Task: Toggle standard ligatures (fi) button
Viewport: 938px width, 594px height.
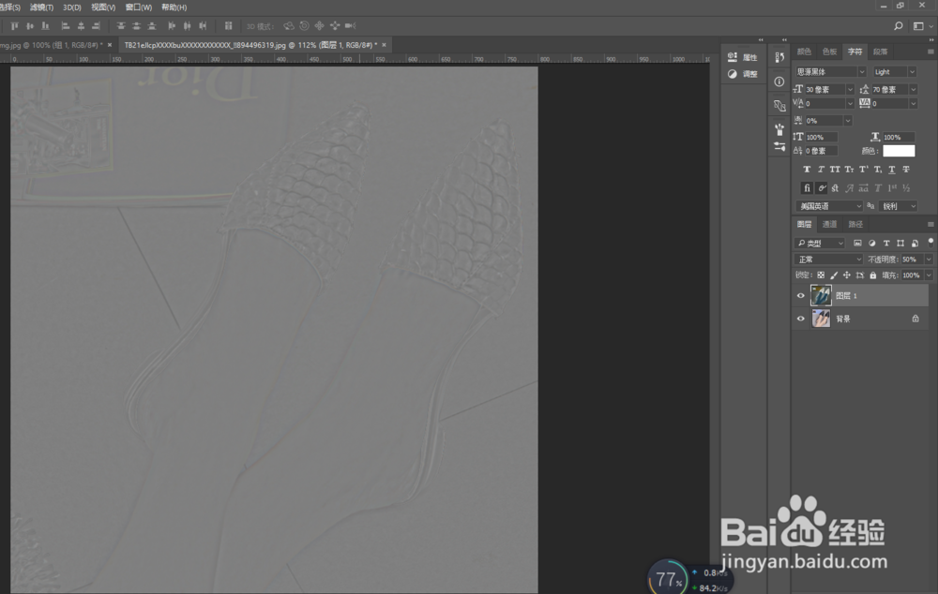Action: pyautogui.click(x=807, y=188)
